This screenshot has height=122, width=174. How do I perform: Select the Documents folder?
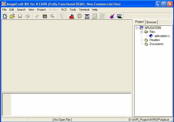pyautogui.click(x=156, y=44)
